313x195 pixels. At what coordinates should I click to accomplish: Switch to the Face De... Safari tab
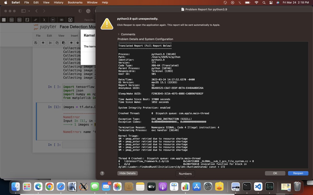tap(89, 20)
